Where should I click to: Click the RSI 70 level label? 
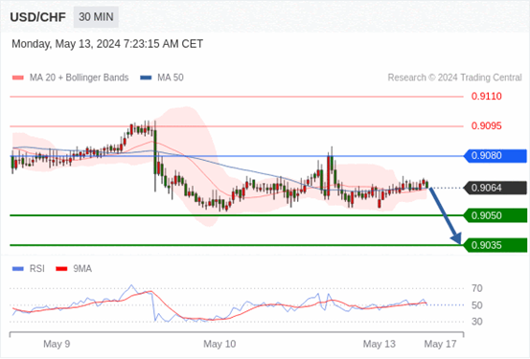pyautogui.click(x=477, y=288)
